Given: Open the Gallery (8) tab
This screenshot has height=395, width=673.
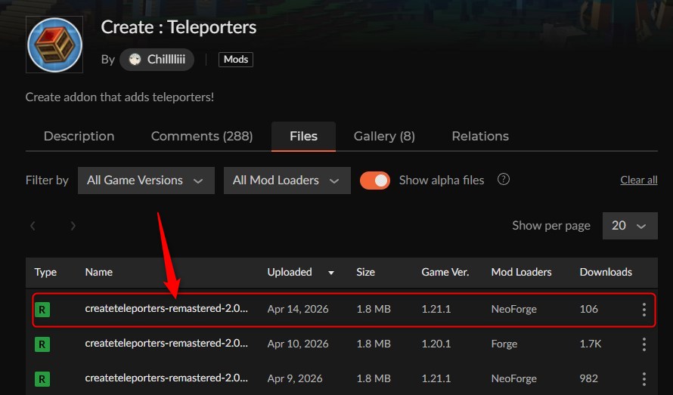Looking at the screenshot, I should coord(384,137).
